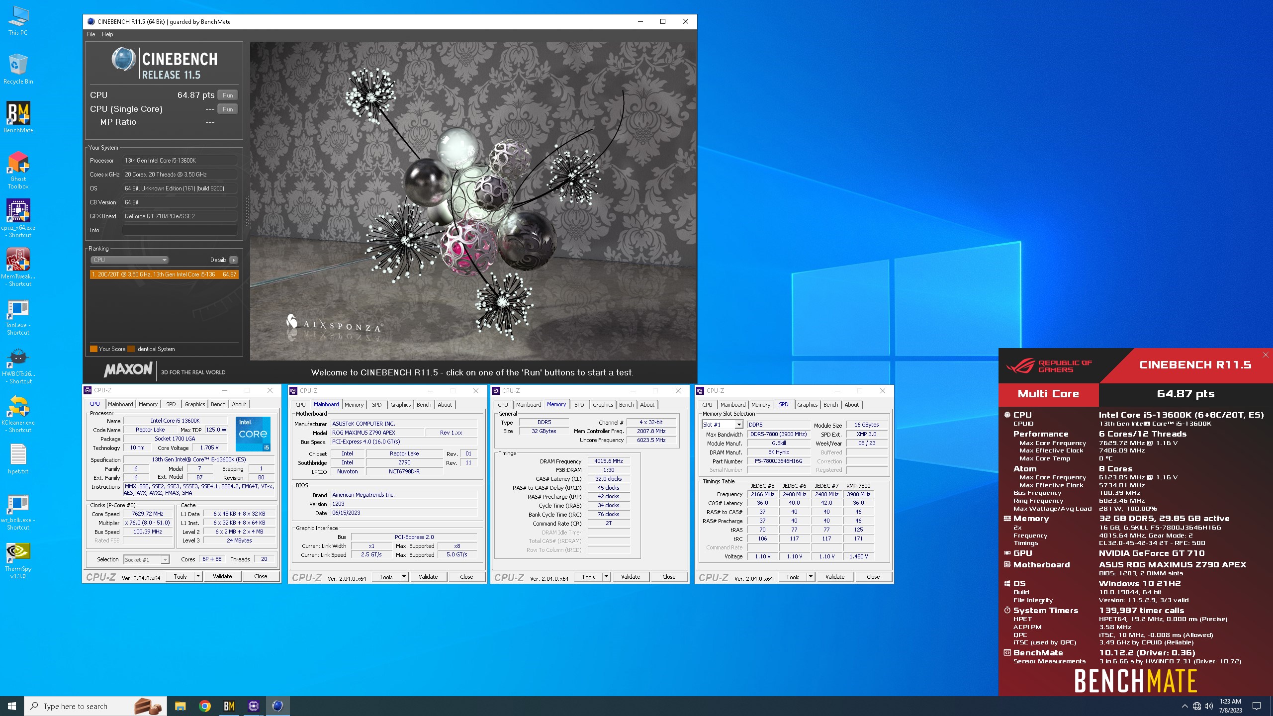Click Validate in the Mainboard CPU-Z window

[x=428, y=577]
